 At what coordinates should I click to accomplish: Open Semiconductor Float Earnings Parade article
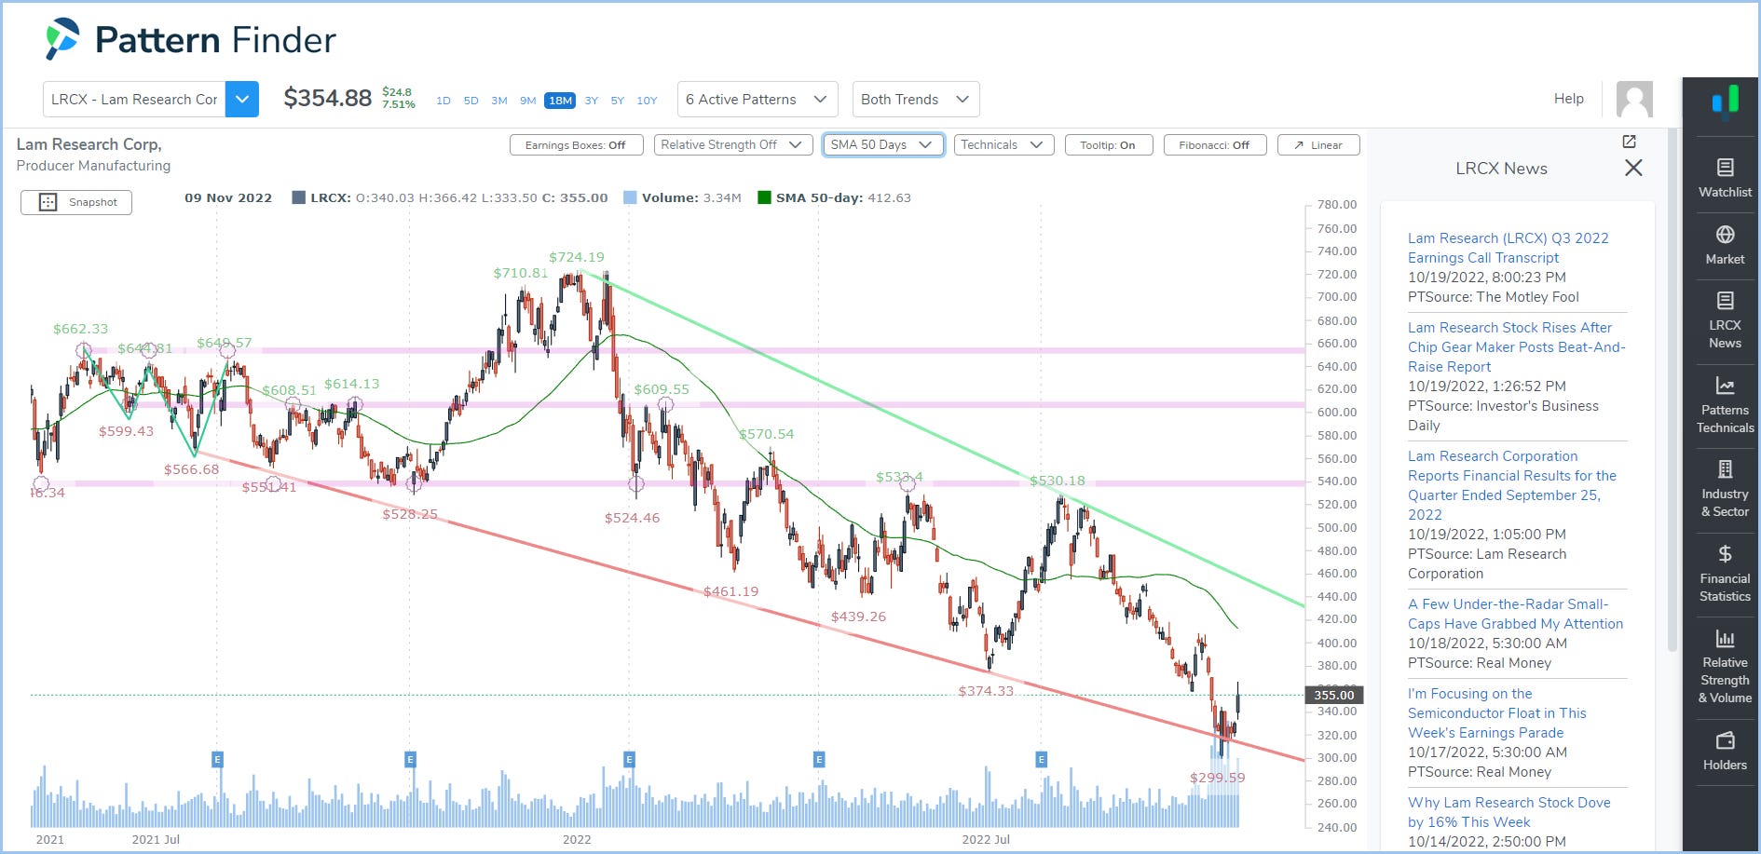click(x=1496, y=713)
